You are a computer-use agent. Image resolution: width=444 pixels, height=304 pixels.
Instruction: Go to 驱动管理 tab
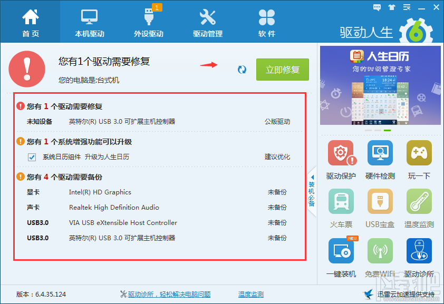[208, 23]
